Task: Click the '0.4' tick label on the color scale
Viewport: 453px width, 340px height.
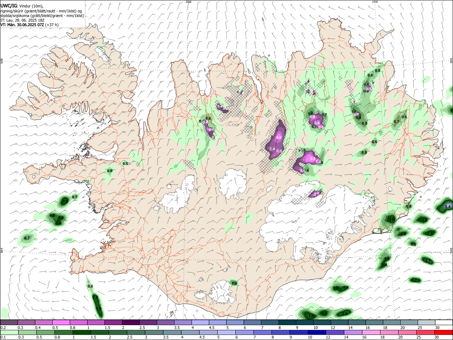Action: (38, 328)
